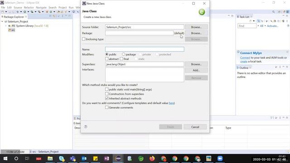Click the Connect link in Mylyn panel
The width and height of the screenshot is (290, 163).
point(245,58)
